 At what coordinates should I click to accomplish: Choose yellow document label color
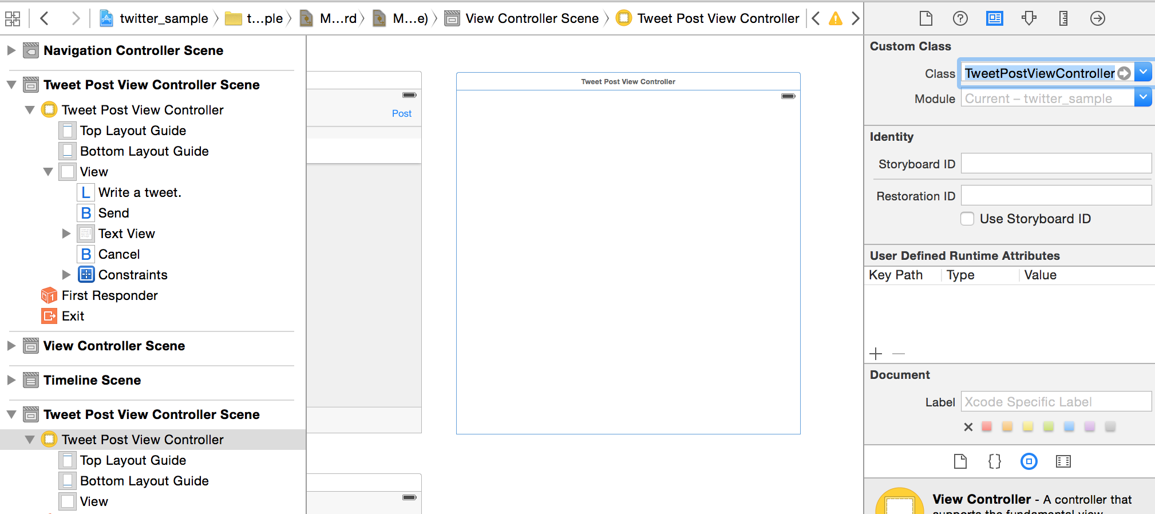pyautogui.click(x=1028, y=426)
